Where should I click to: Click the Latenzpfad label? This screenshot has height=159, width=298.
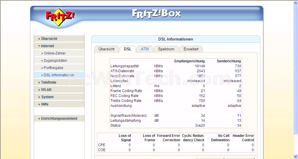[x=119, y=81]
